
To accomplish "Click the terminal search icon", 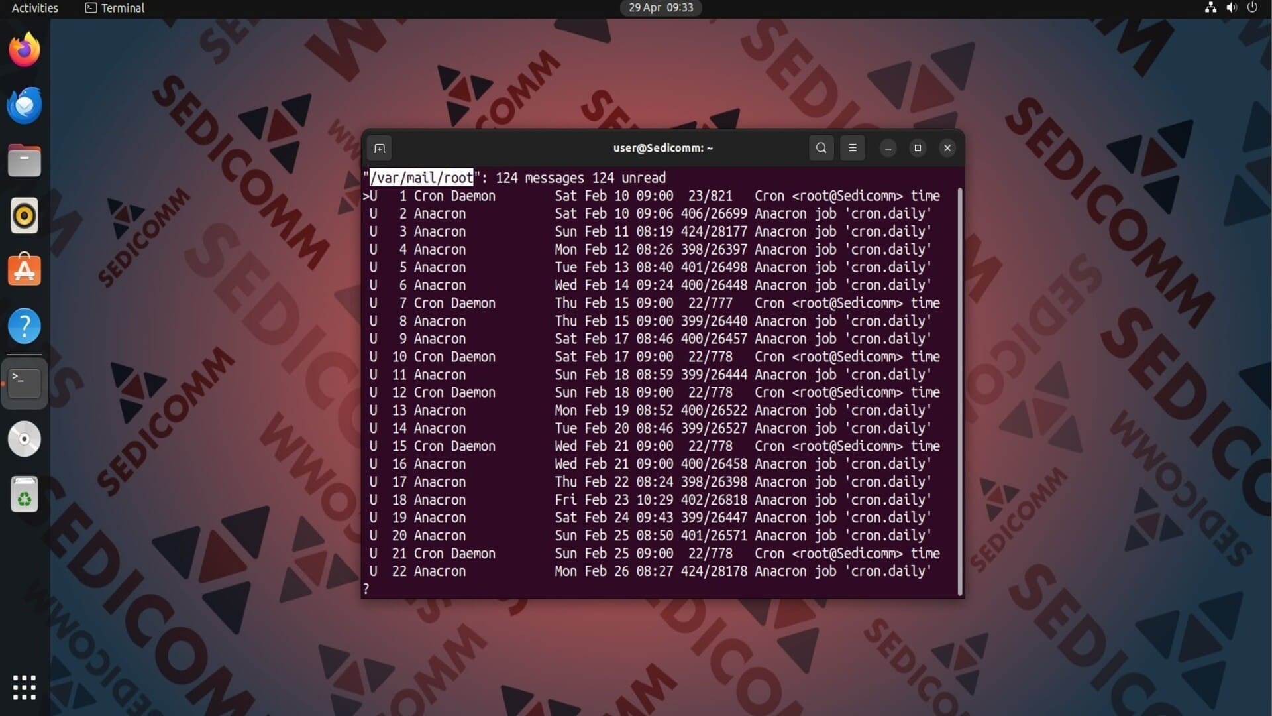I will click(x=821, y=148).
